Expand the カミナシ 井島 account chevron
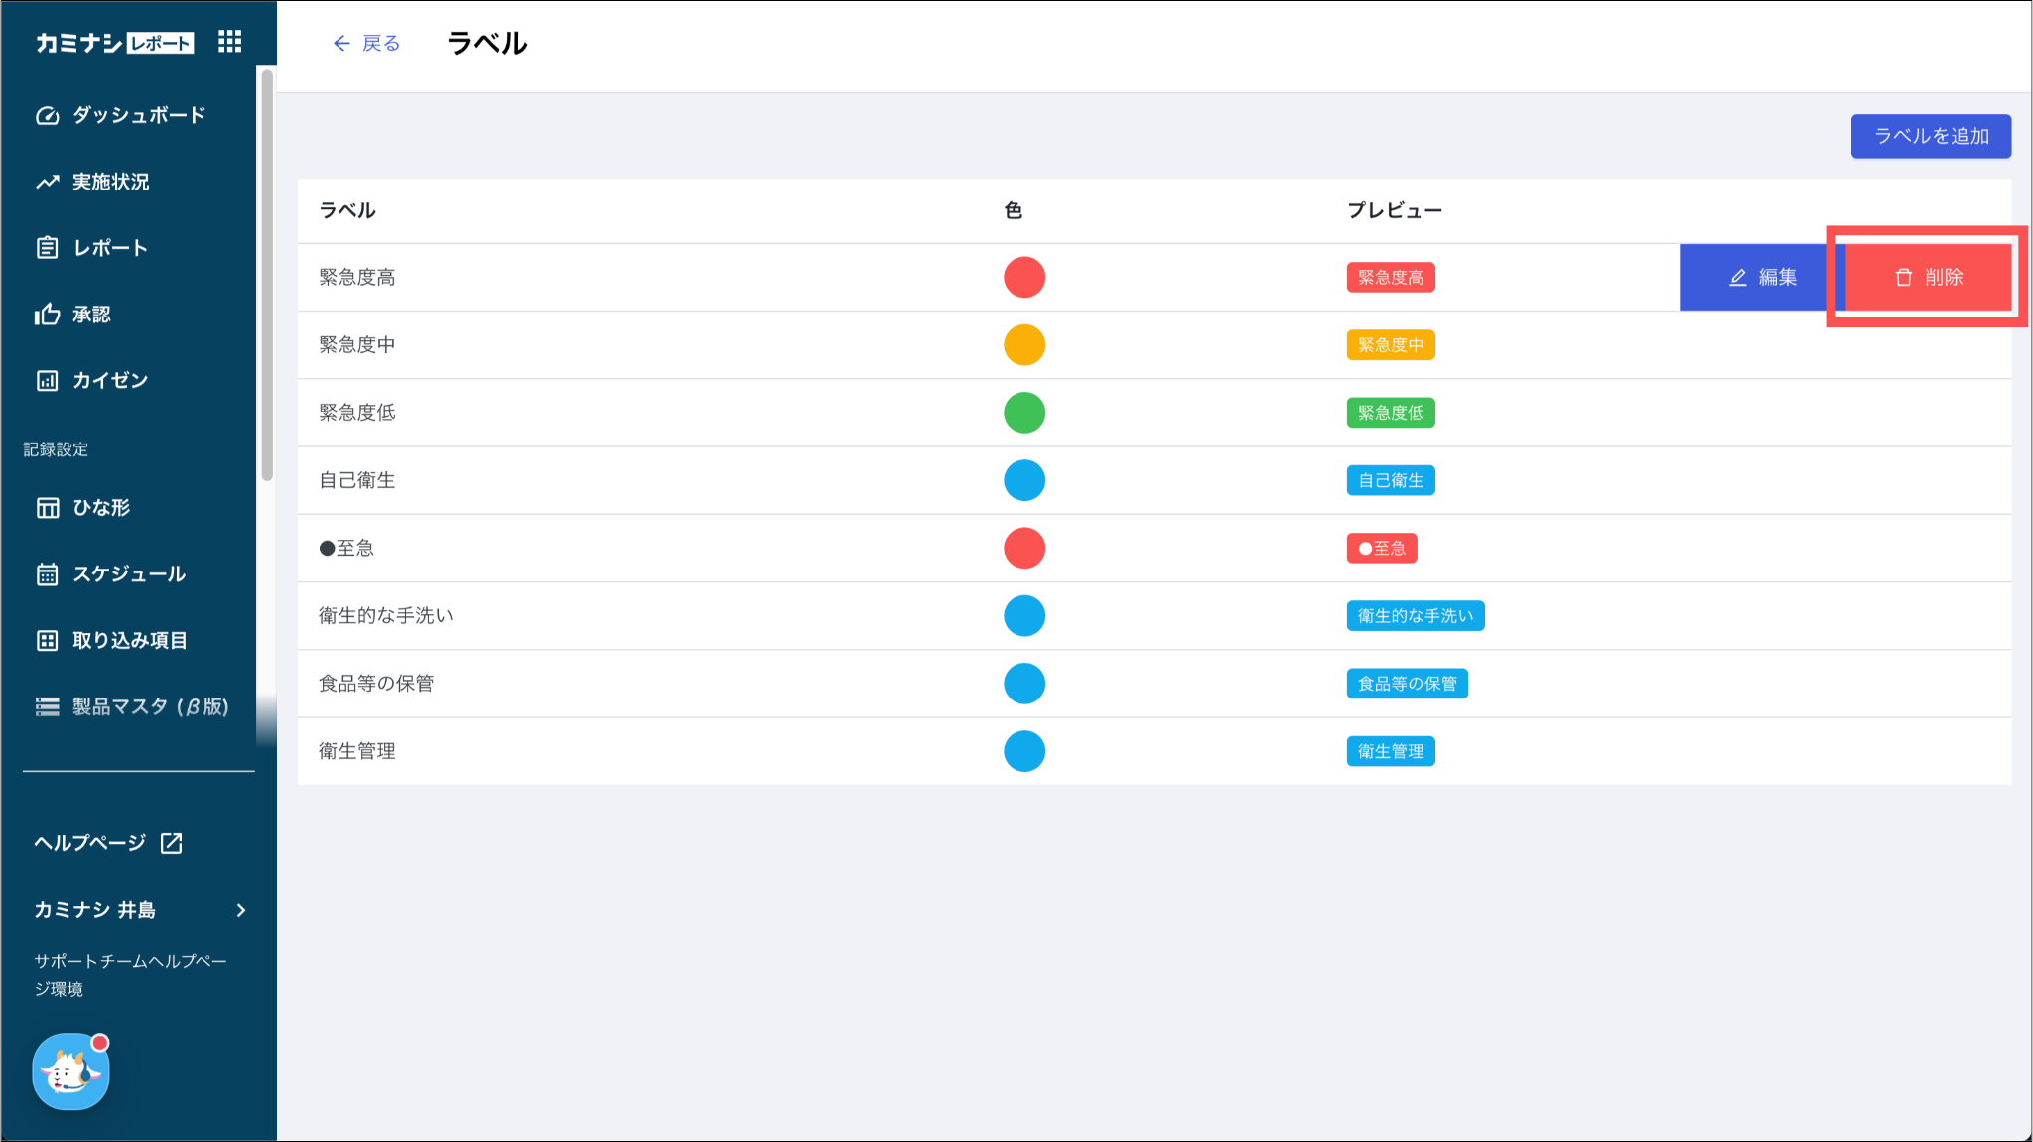Screen dimensions: 2033x1142 pos(241,910)
